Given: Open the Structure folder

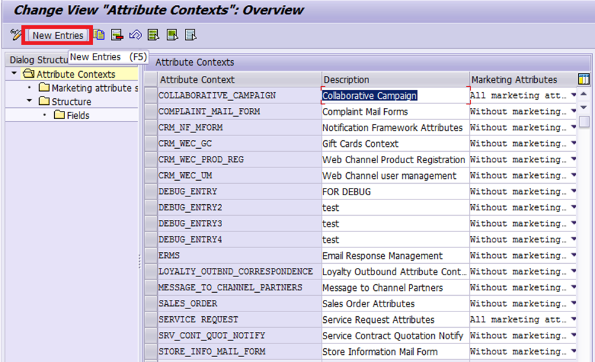Looking at the screenshot, I should click(x=65, y=102).
